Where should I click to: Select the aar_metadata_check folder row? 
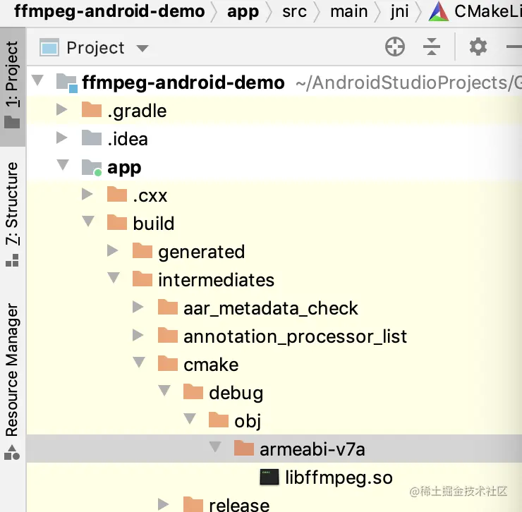coord(274,308)
